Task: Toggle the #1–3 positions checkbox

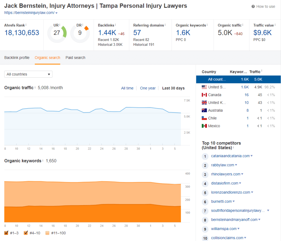Action: pos(6,233)
